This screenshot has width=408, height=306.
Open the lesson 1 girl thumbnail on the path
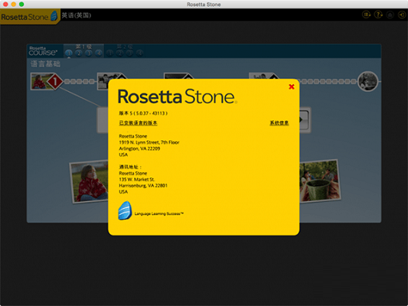point(39,81)
